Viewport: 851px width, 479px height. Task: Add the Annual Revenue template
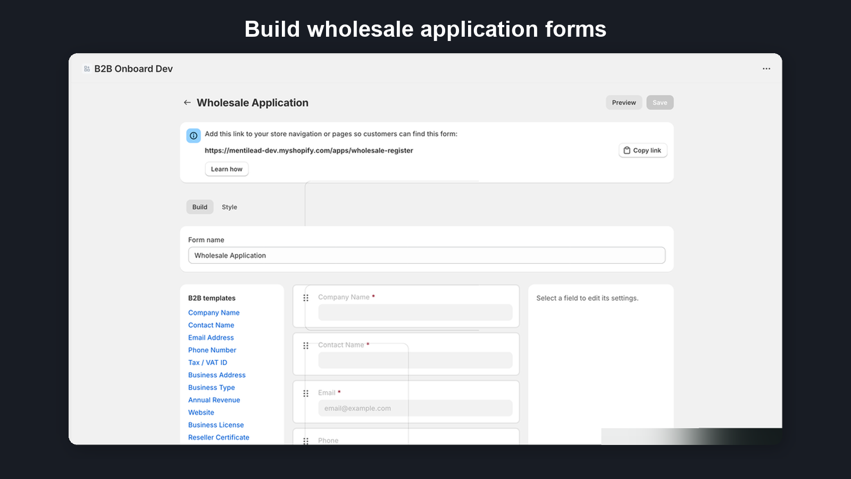coord(214,400)
